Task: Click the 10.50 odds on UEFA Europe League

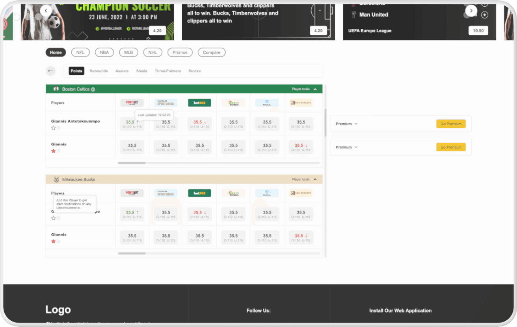Action: coord(478,31)
